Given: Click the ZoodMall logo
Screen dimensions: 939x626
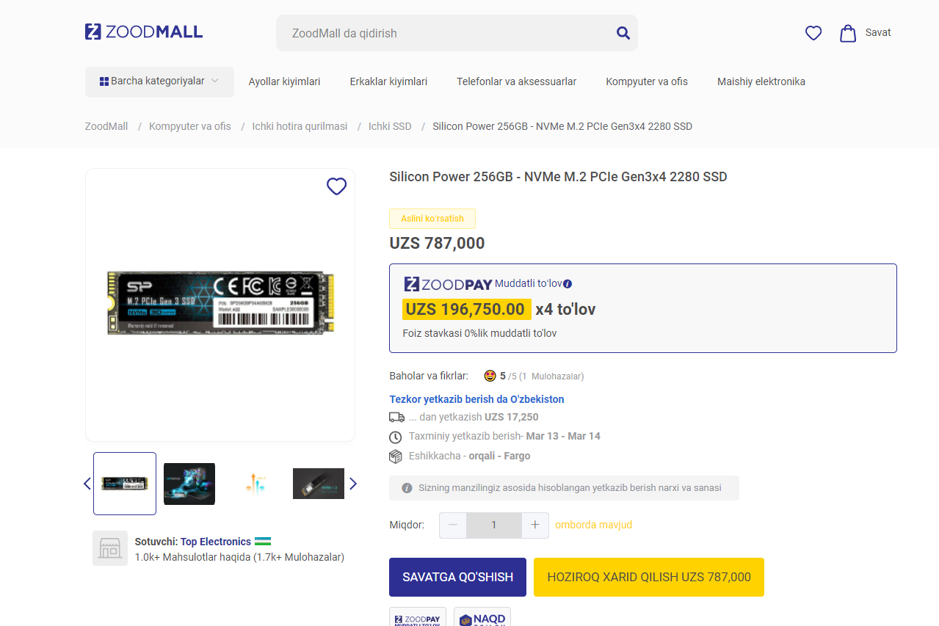Looking at the screenshot, I should (144, 32).
